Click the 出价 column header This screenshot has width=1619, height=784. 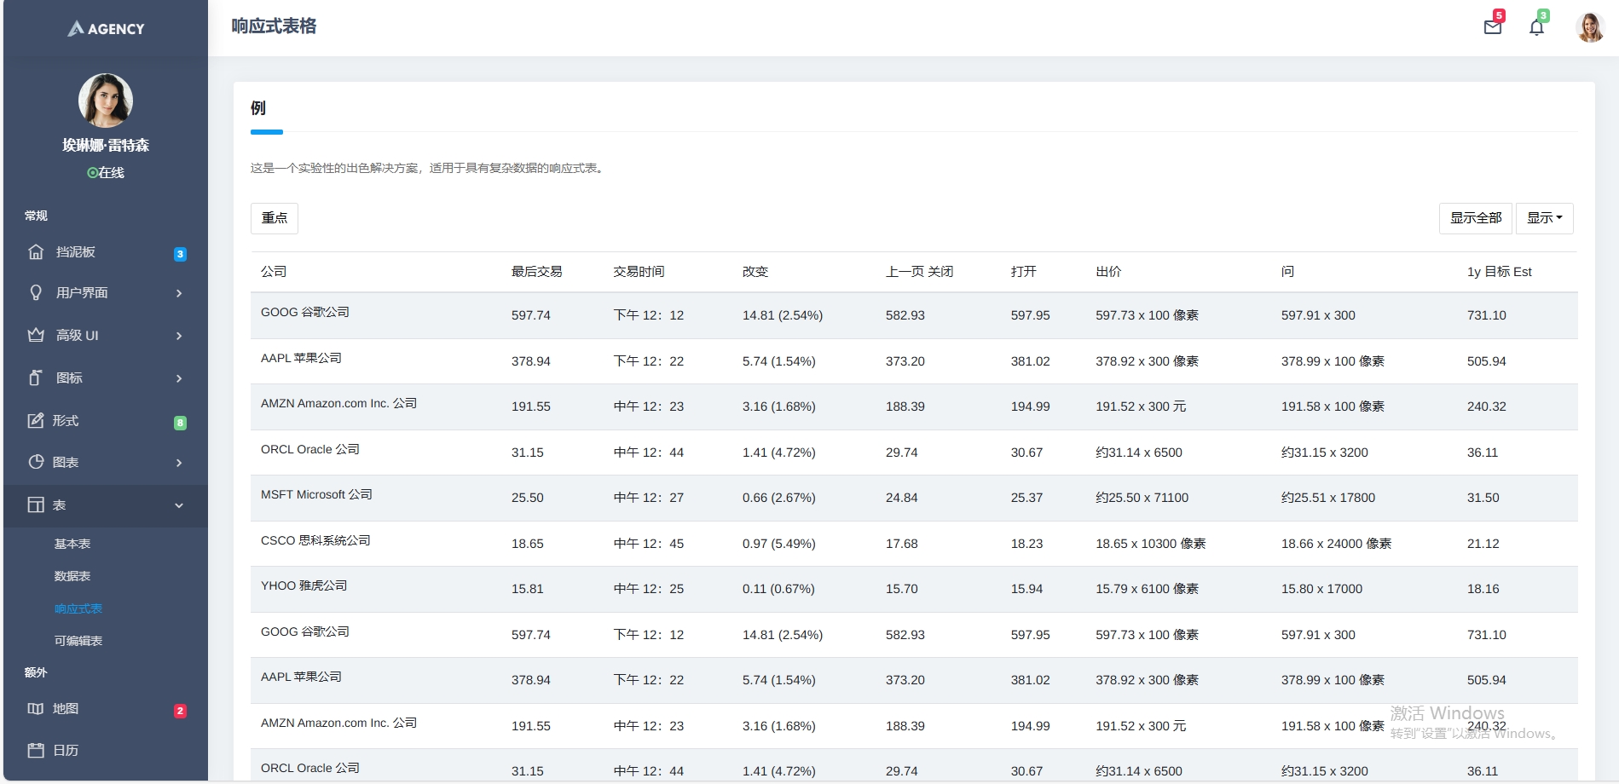coord(1108,272)
